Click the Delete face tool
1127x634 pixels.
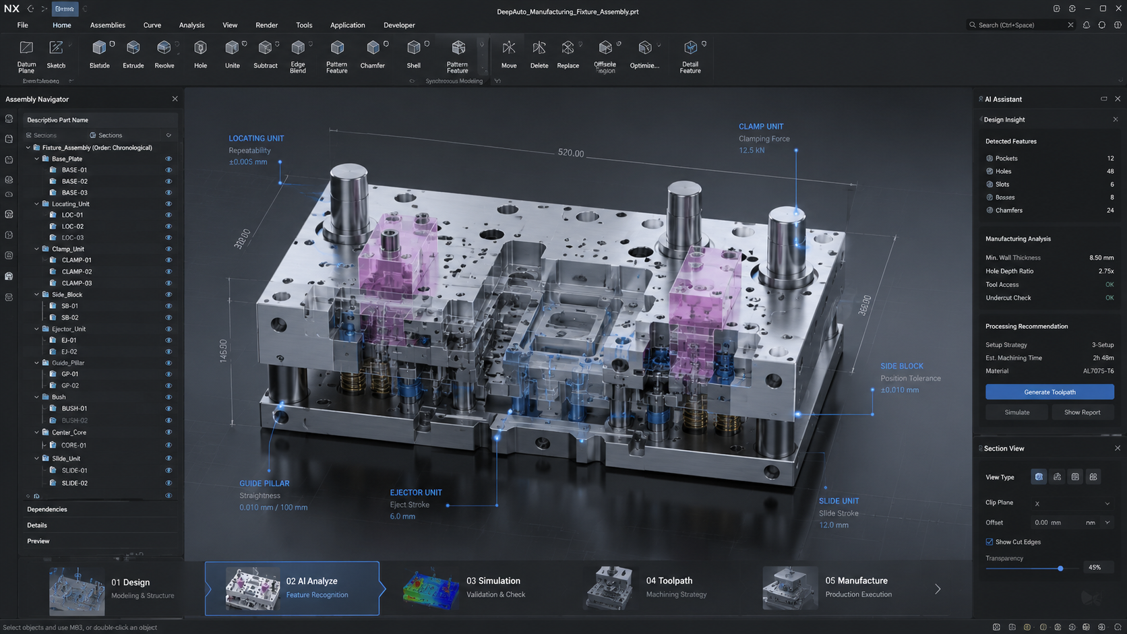(x=539, y=54)
